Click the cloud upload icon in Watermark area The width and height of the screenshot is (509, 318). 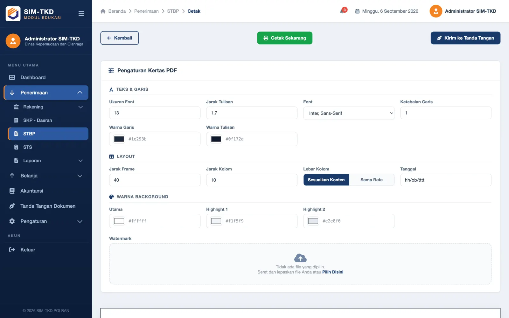coord(300,258)
